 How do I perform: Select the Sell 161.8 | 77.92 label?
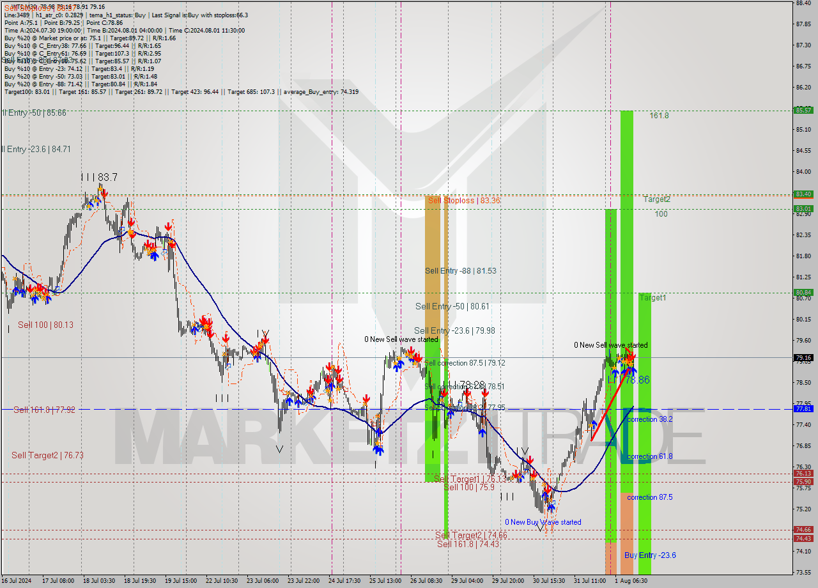[x=44, y=410]
